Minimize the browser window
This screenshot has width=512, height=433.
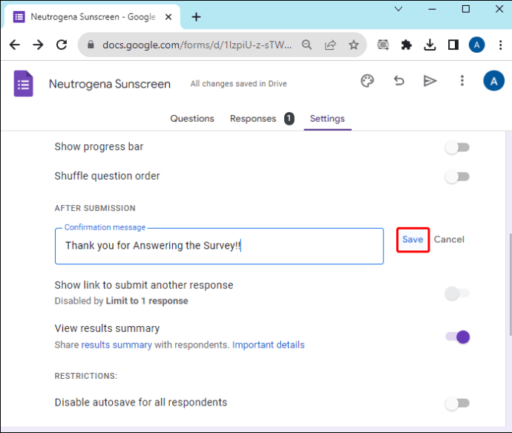click(432, 9)
